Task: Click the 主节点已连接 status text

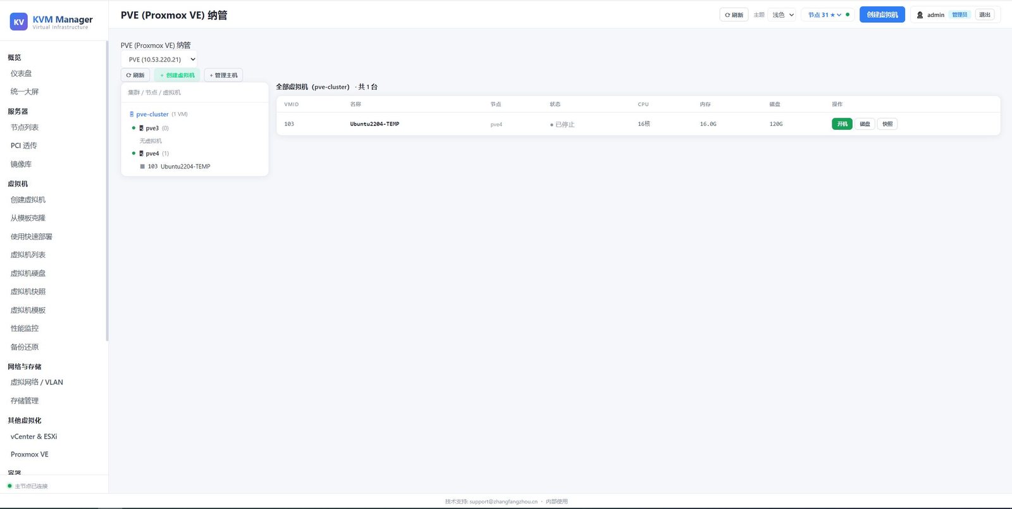Action: 32,486
